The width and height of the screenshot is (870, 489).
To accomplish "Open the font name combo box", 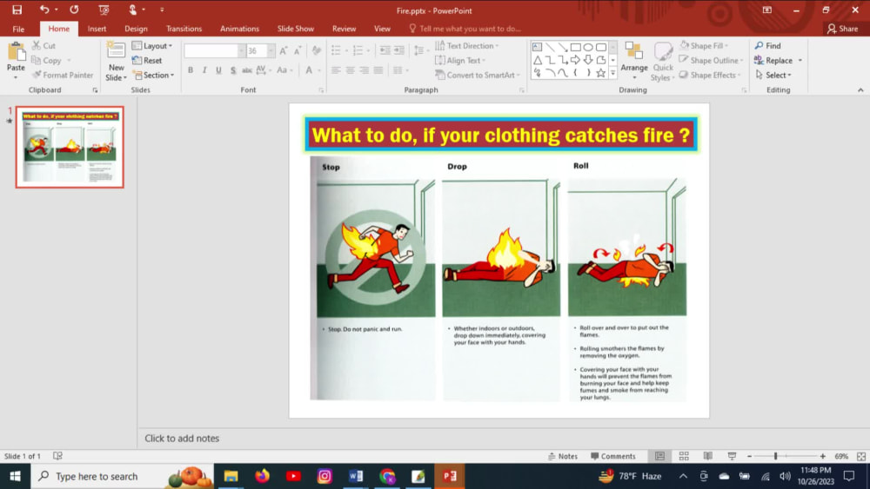I will point(214,50).
